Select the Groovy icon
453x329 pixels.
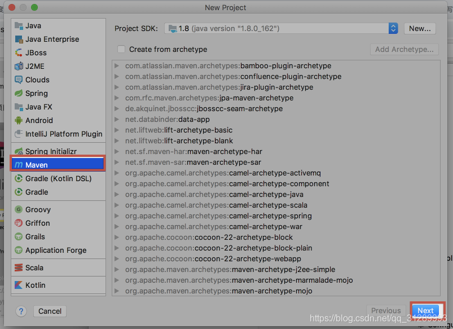(x=19, y=209)
